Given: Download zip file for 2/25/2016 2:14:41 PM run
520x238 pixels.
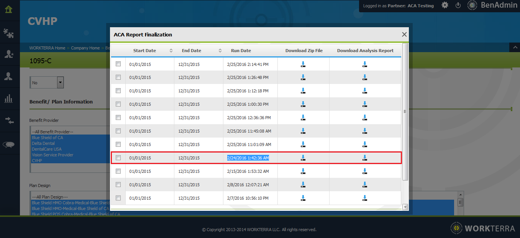Looking at the screenshot, I should 303,64.
